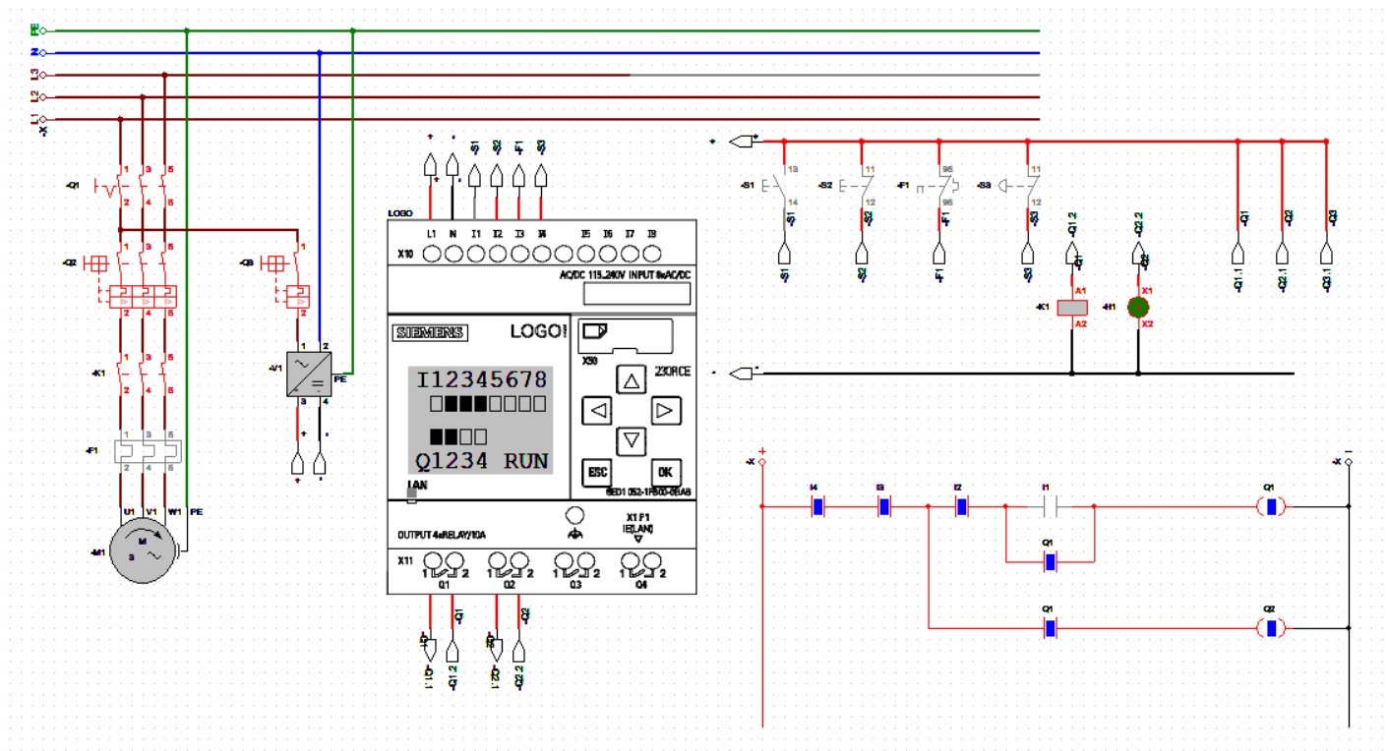The width and height of the screenshot is (1387, 751).
Task: Click the Q2.1 connector on the positive rail
Action: [1282, 256]
